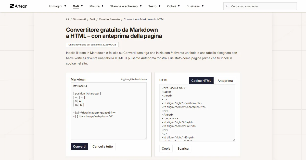Go to Strumenti breadcrumb link
The image size is (306, 160).
click(79, 19)
